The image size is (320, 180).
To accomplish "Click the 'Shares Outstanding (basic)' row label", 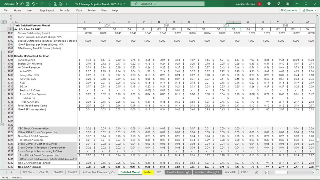I will 34,33.
